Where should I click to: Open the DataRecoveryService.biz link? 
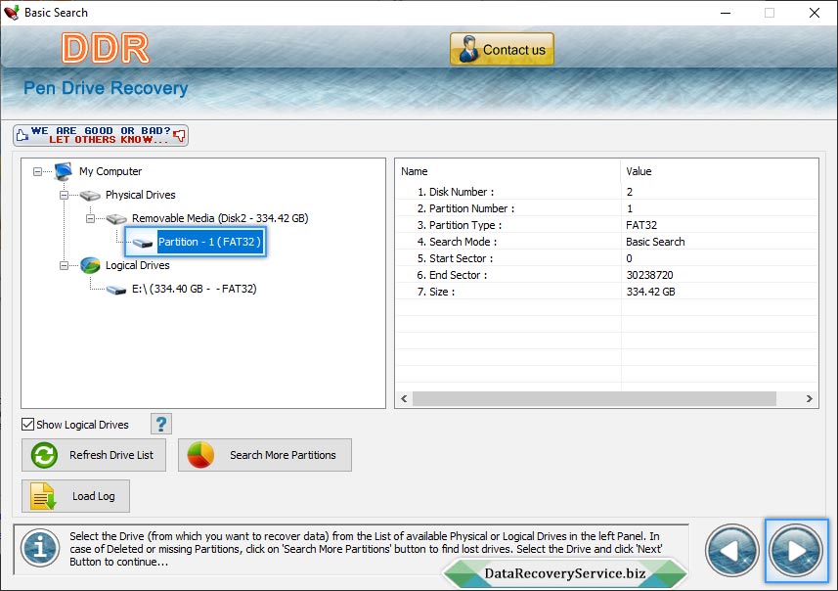click(565, 573)
